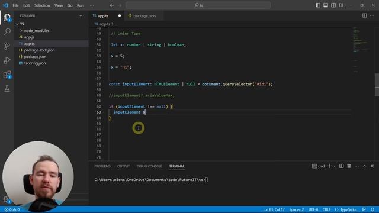
Task: Show more menu items via ellipsis
Action: coord(92,5)
